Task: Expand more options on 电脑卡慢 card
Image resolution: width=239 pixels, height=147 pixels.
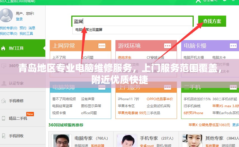Action: tap(233, 46)
